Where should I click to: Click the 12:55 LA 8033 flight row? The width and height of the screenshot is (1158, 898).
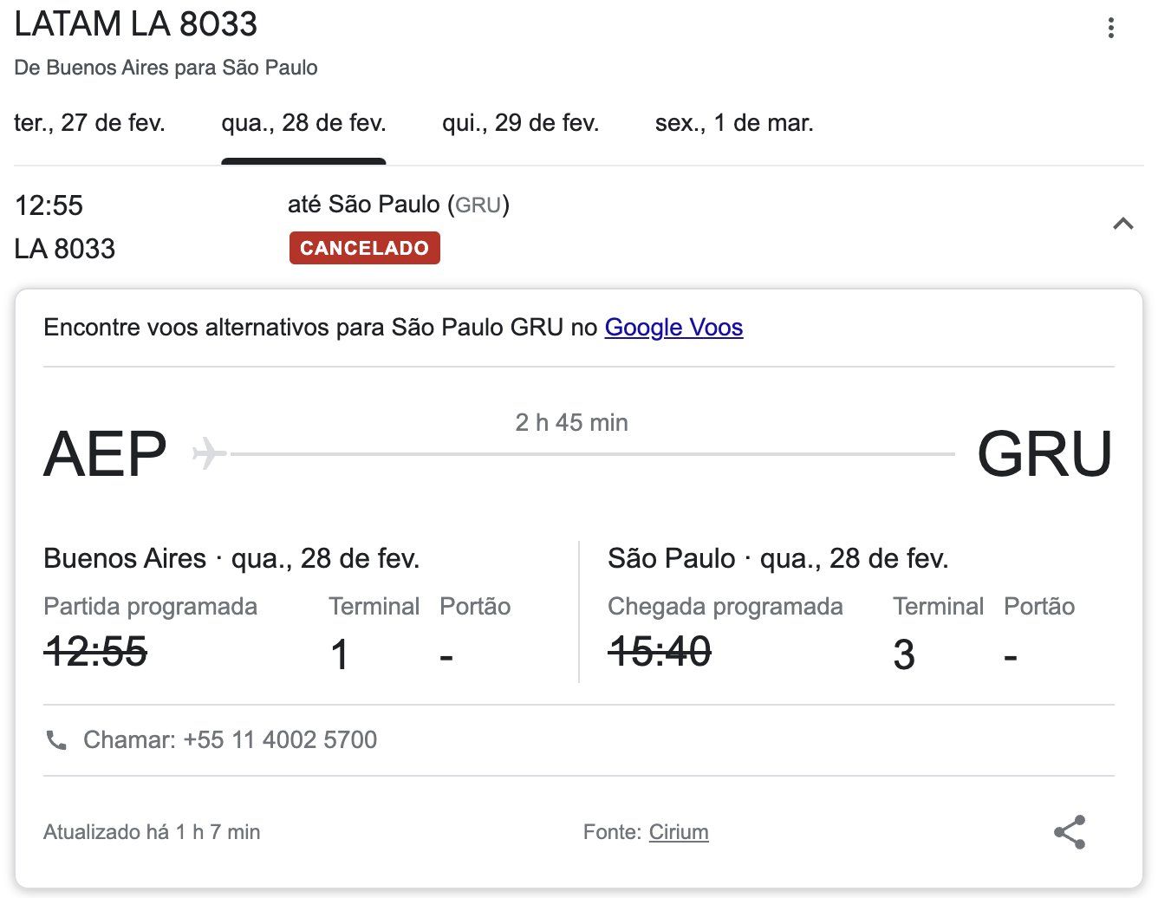578,226
